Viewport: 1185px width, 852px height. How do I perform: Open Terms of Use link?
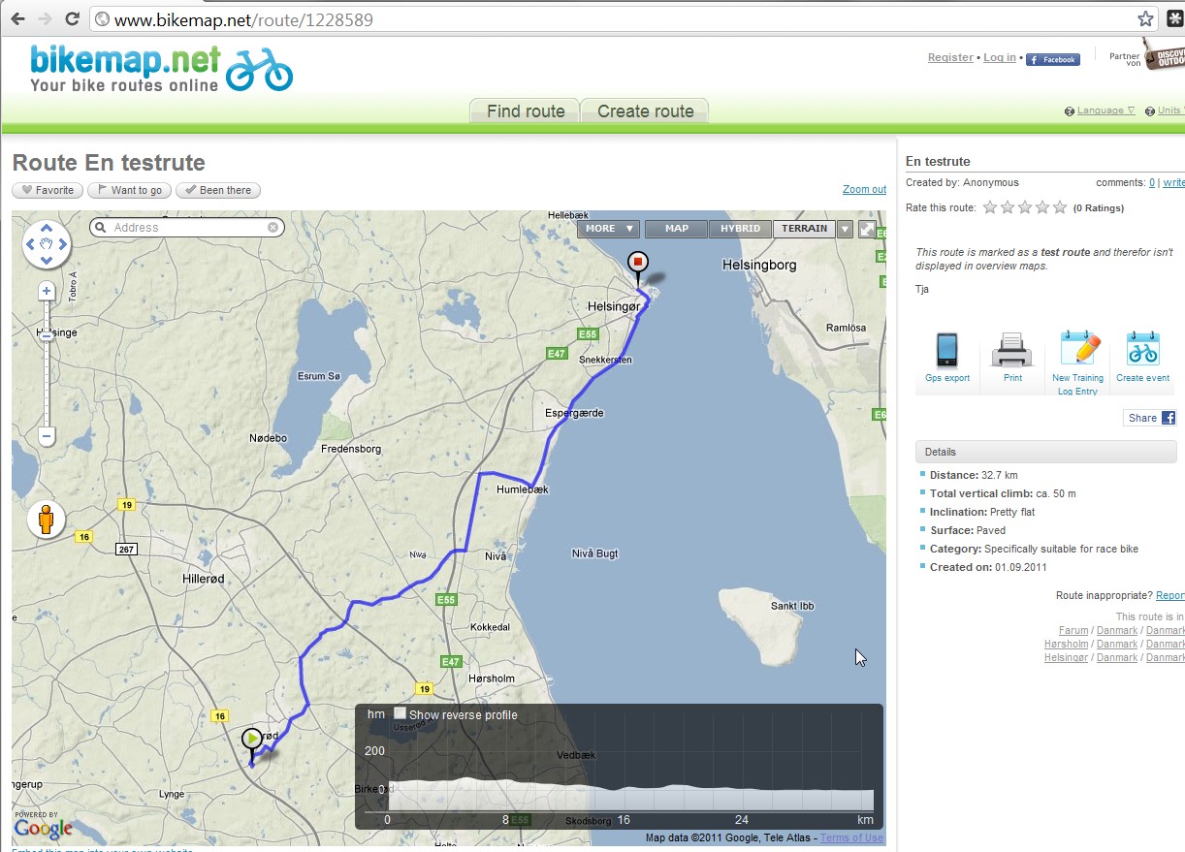pos(851,838)
